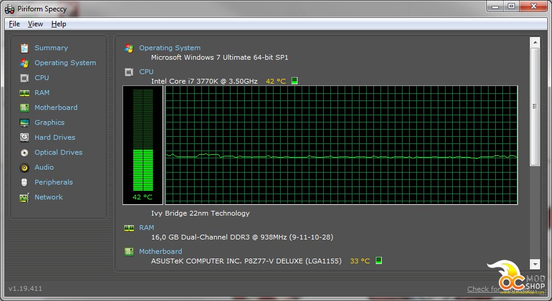Screen dimensions: 552x301
Task: Click the '33 °C' motherboard temperature value
Action: click(x=360, y=261)
